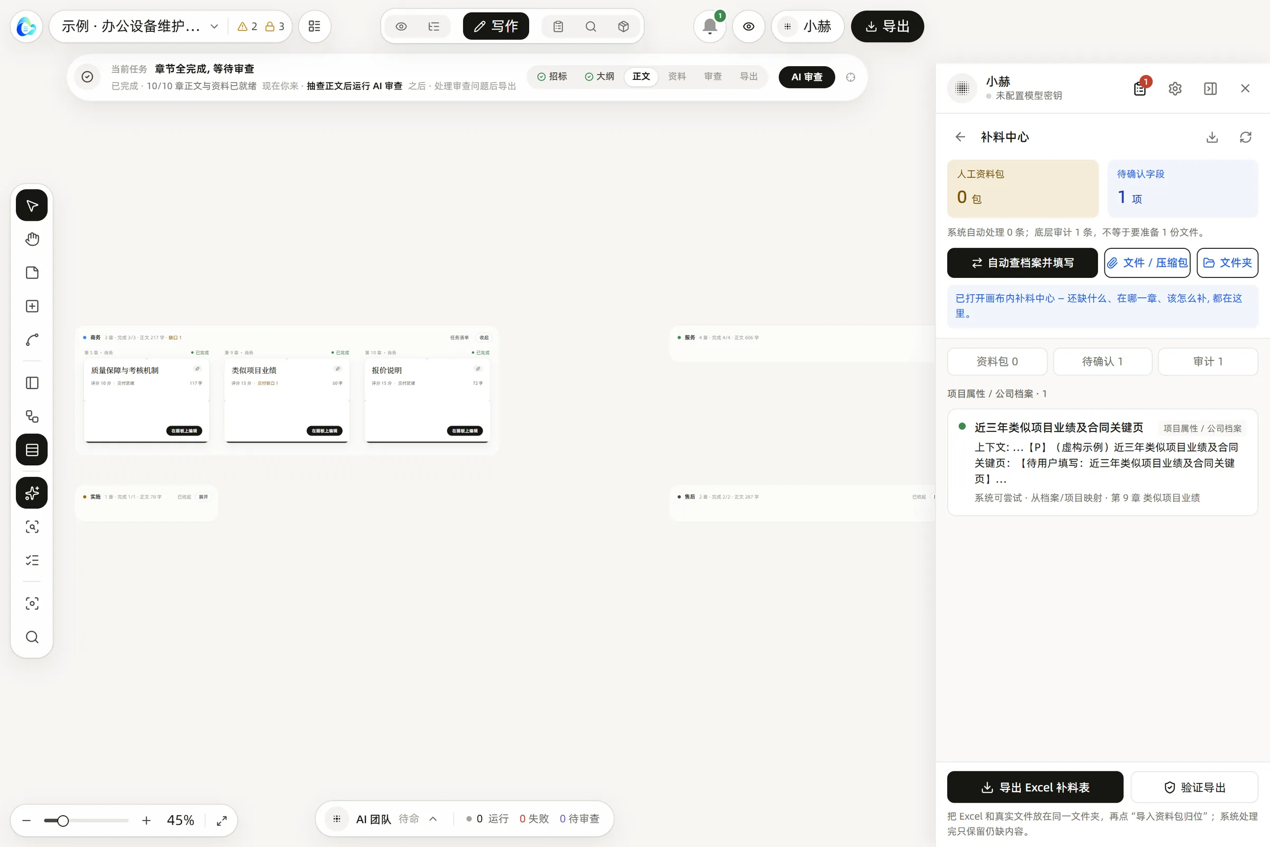The image size is (1270, 847).
Task: Open the settings gear in 小赫 panel
Action: pos(1175,88)
